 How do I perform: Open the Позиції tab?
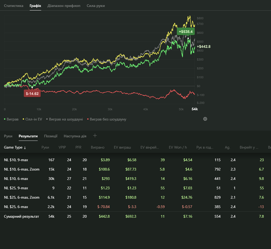click(x=51, y=136)
